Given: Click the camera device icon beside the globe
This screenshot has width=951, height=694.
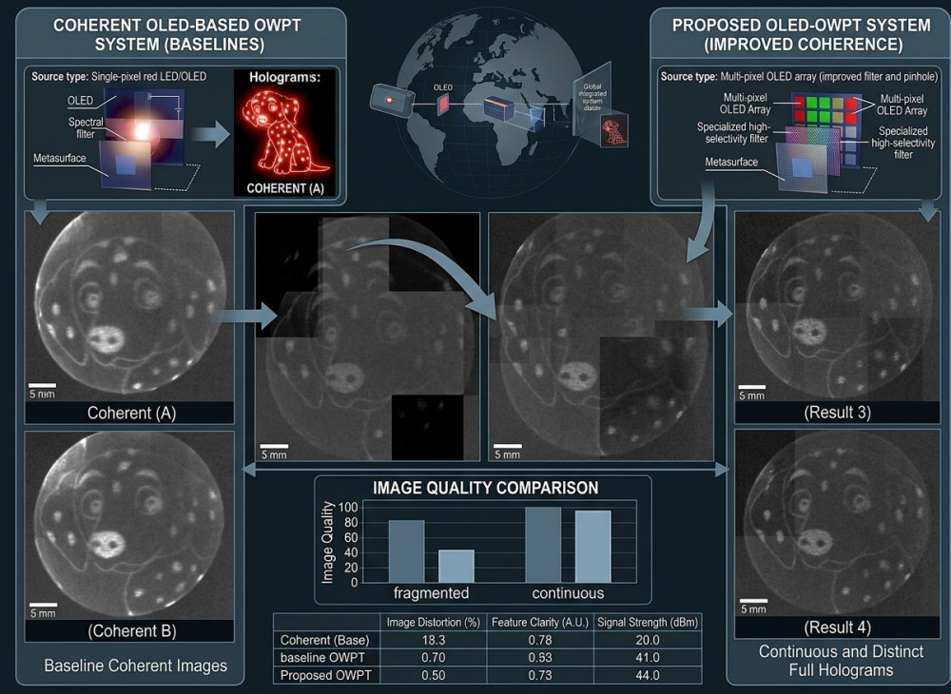Looking at the screenshot, I should (392, 99).
